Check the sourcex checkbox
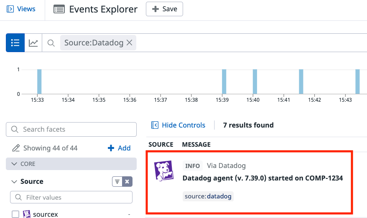Screen dimensions: 367x218 (x=15, y=214)
